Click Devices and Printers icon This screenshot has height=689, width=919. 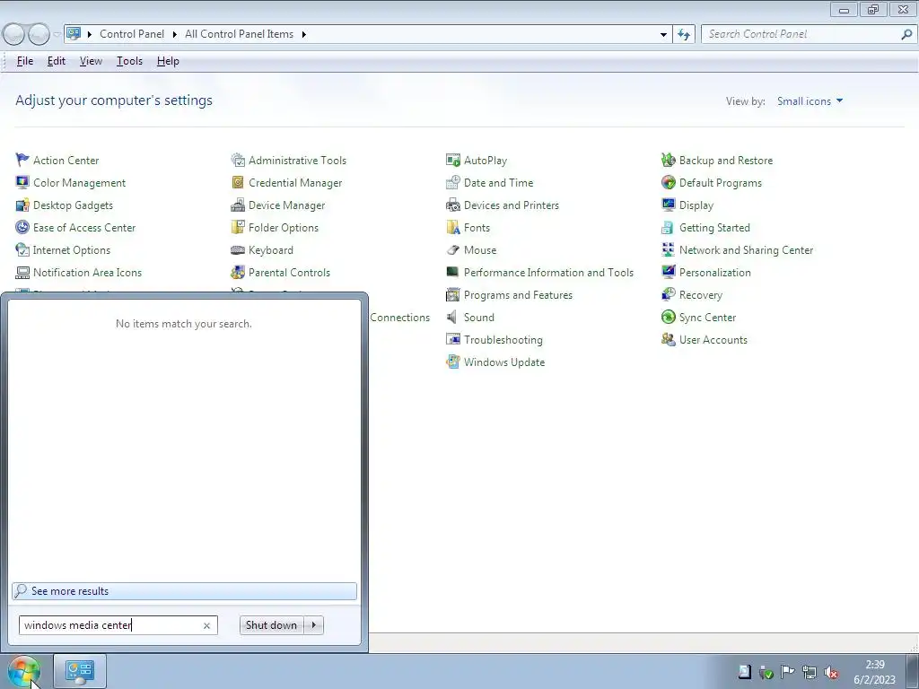pos(453,205)
